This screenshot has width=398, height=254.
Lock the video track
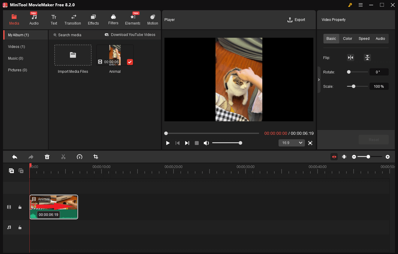click(20, 207)
